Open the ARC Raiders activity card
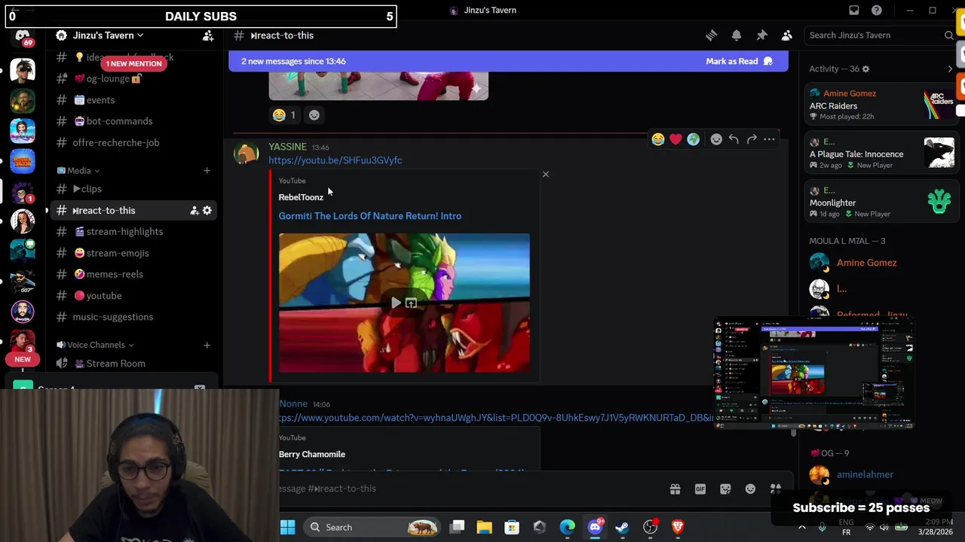This screenshot has height=542, width=965. point(881,106)
